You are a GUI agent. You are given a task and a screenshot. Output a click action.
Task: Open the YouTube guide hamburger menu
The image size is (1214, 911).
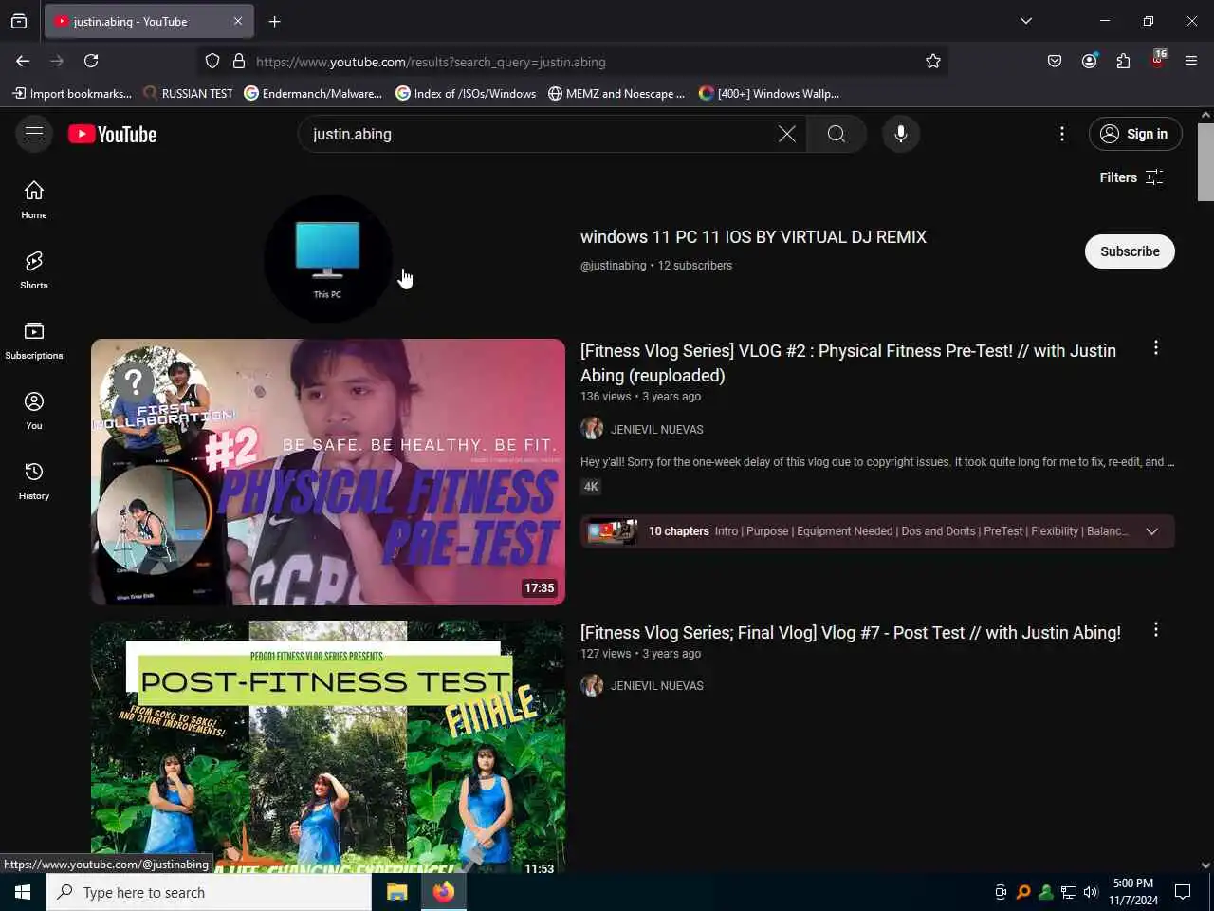[x=34, y=134]
